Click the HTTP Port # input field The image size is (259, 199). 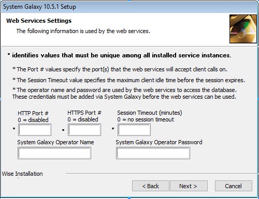tap(35, 130)
